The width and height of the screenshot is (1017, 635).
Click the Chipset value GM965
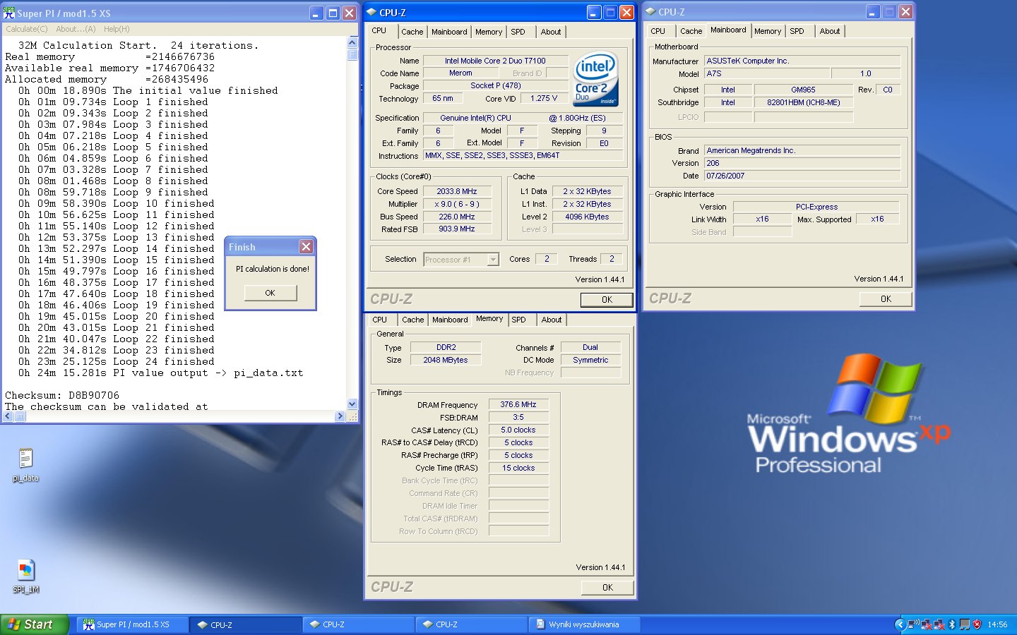click(x=803, y=90)
